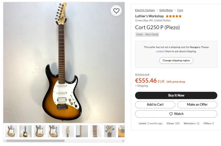Viewport: 221px width, 146px height.
Task: Click the left arrow of thumbnail scrollbar
Action: 5,141
